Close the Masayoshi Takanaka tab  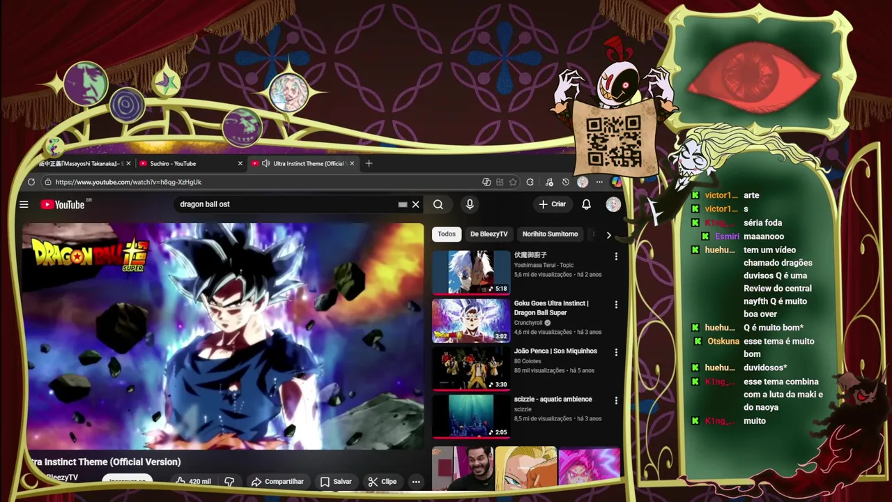pos(128,164)
